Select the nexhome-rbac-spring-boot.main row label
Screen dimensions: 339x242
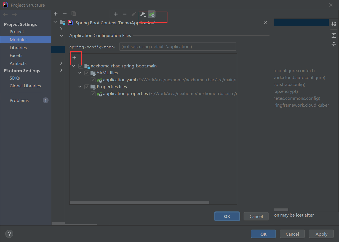tap(124, 66)
